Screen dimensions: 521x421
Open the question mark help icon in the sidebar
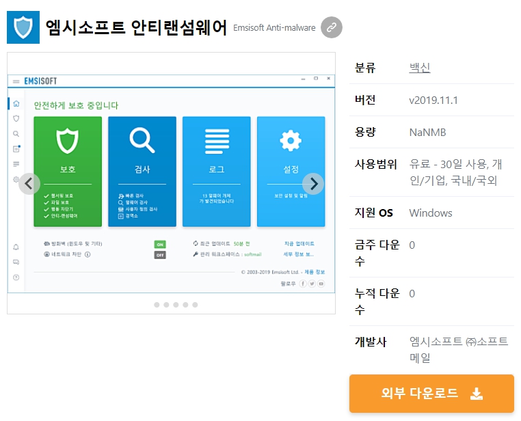coord(16,277)
